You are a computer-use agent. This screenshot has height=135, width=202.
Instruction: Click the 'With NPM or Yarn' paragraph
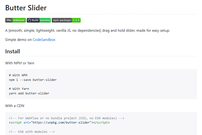point(20,63)
